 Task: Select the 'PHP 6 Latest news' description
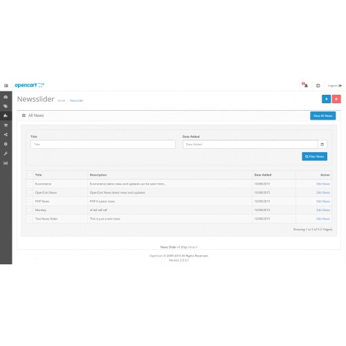click(x=102, y=201)
